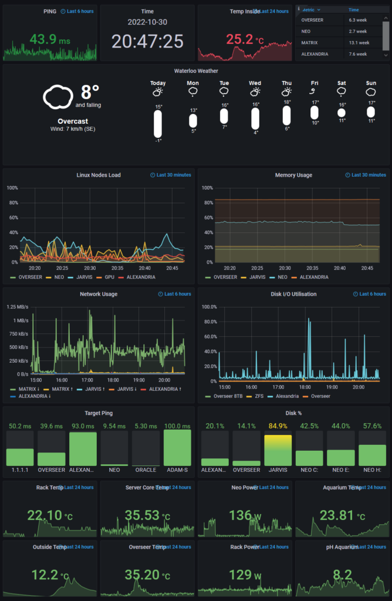Open the Waterloo Weather panel title menu

click(196, 71)
